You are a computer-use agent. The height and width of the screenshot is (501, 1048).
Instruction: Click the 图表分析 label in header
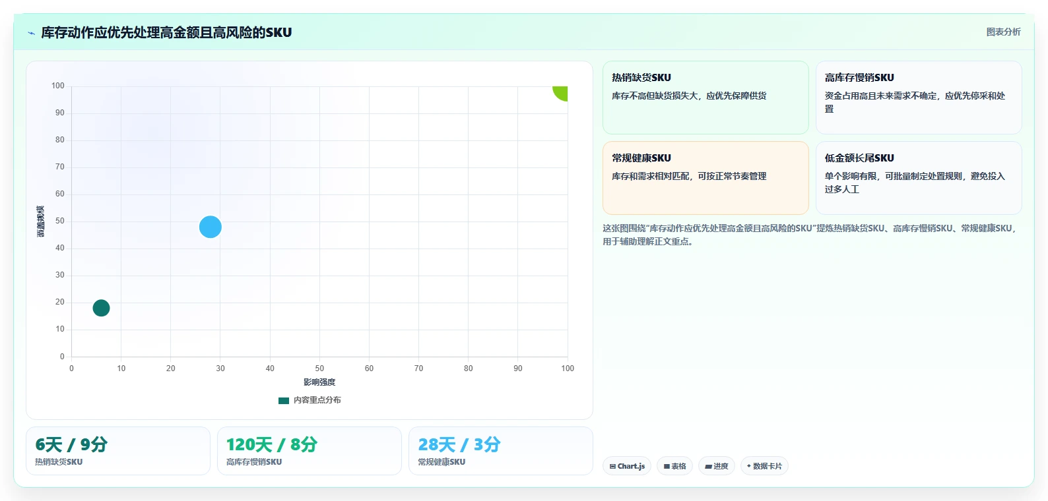[x=1003, y=32]
